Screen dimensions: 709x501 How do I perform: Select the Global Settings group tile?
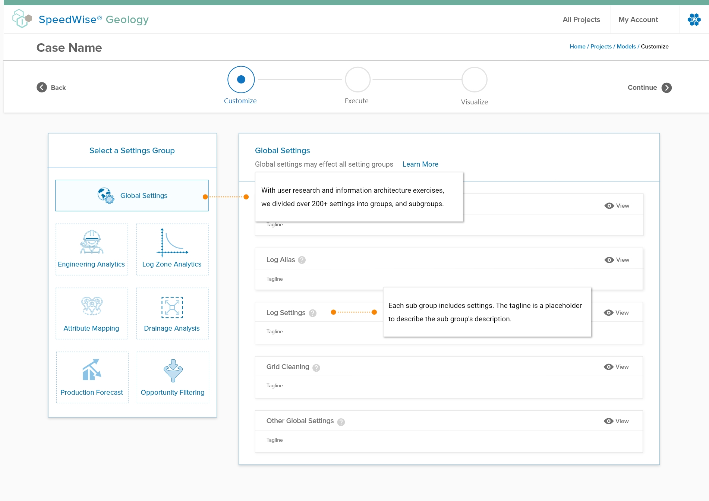(x=132, y=196)
